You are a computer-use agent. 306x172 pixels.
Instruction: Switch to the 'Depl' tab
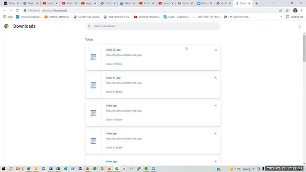31,3
